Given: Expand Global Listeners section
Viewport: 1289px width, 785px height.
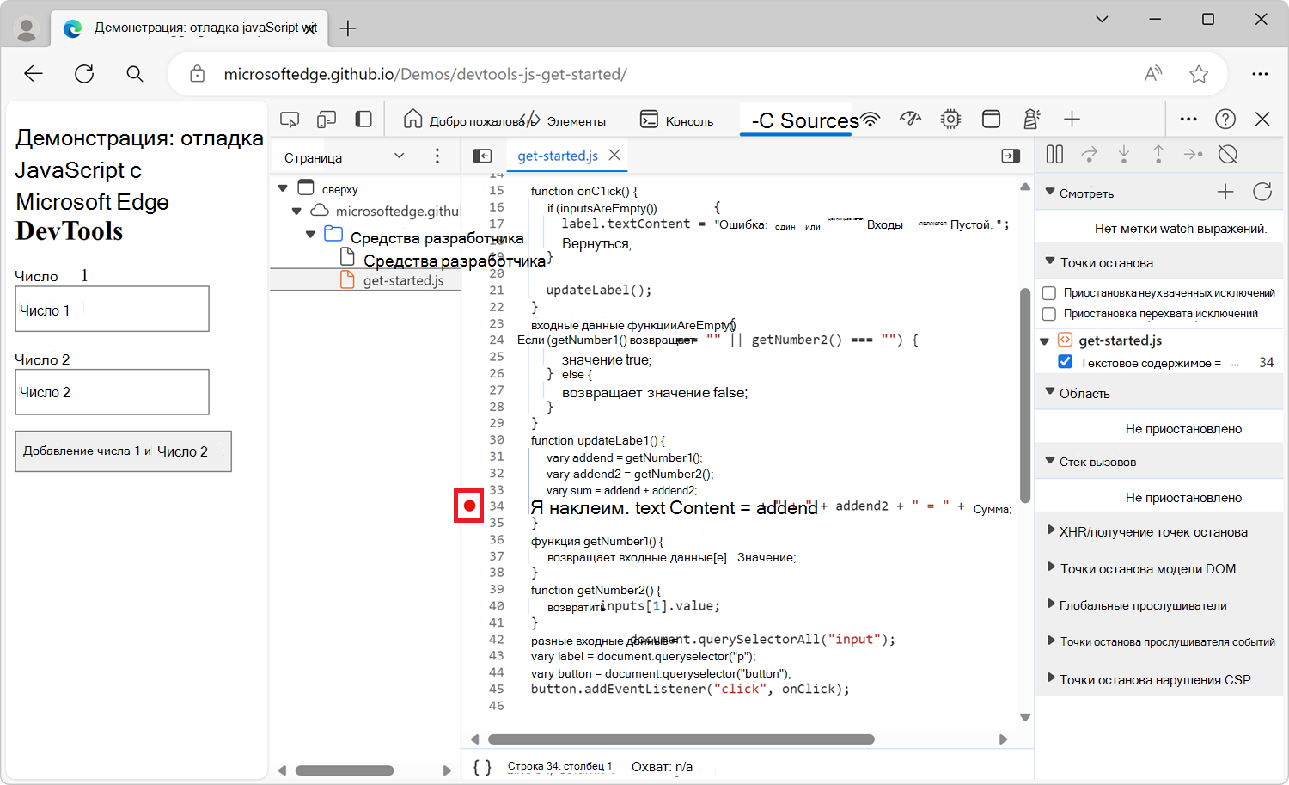Looking at the screenshot, I should (x=1051, y=604).
